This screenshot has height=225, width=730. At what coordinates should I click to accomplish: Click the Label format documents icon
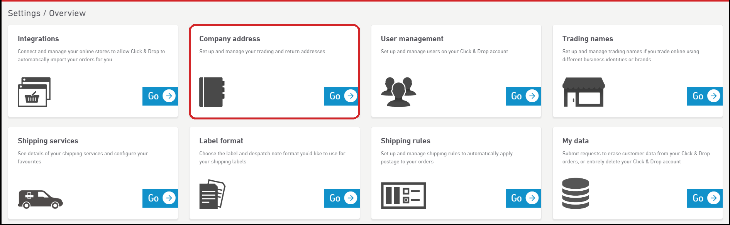click(212, 194)
